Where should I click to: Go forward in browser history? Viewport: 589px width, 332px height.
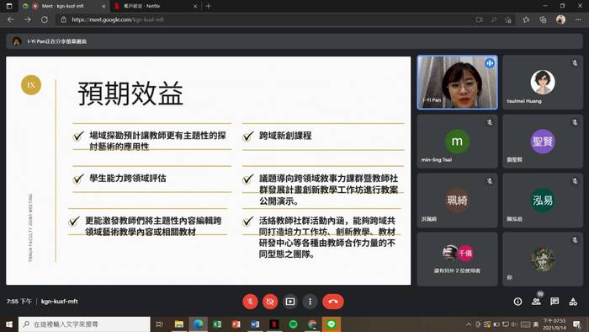point(28,19)
